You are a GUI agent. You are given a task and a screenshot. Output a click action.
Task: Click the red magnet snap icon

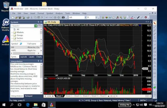pyautogui.click(x=146, y=17)
